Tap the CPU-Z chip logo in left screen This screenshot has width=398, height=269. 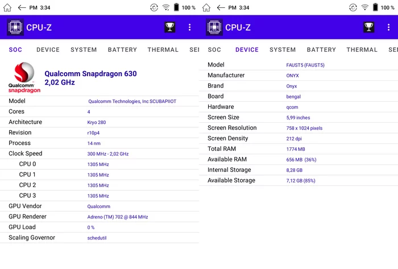pos(15,27)
